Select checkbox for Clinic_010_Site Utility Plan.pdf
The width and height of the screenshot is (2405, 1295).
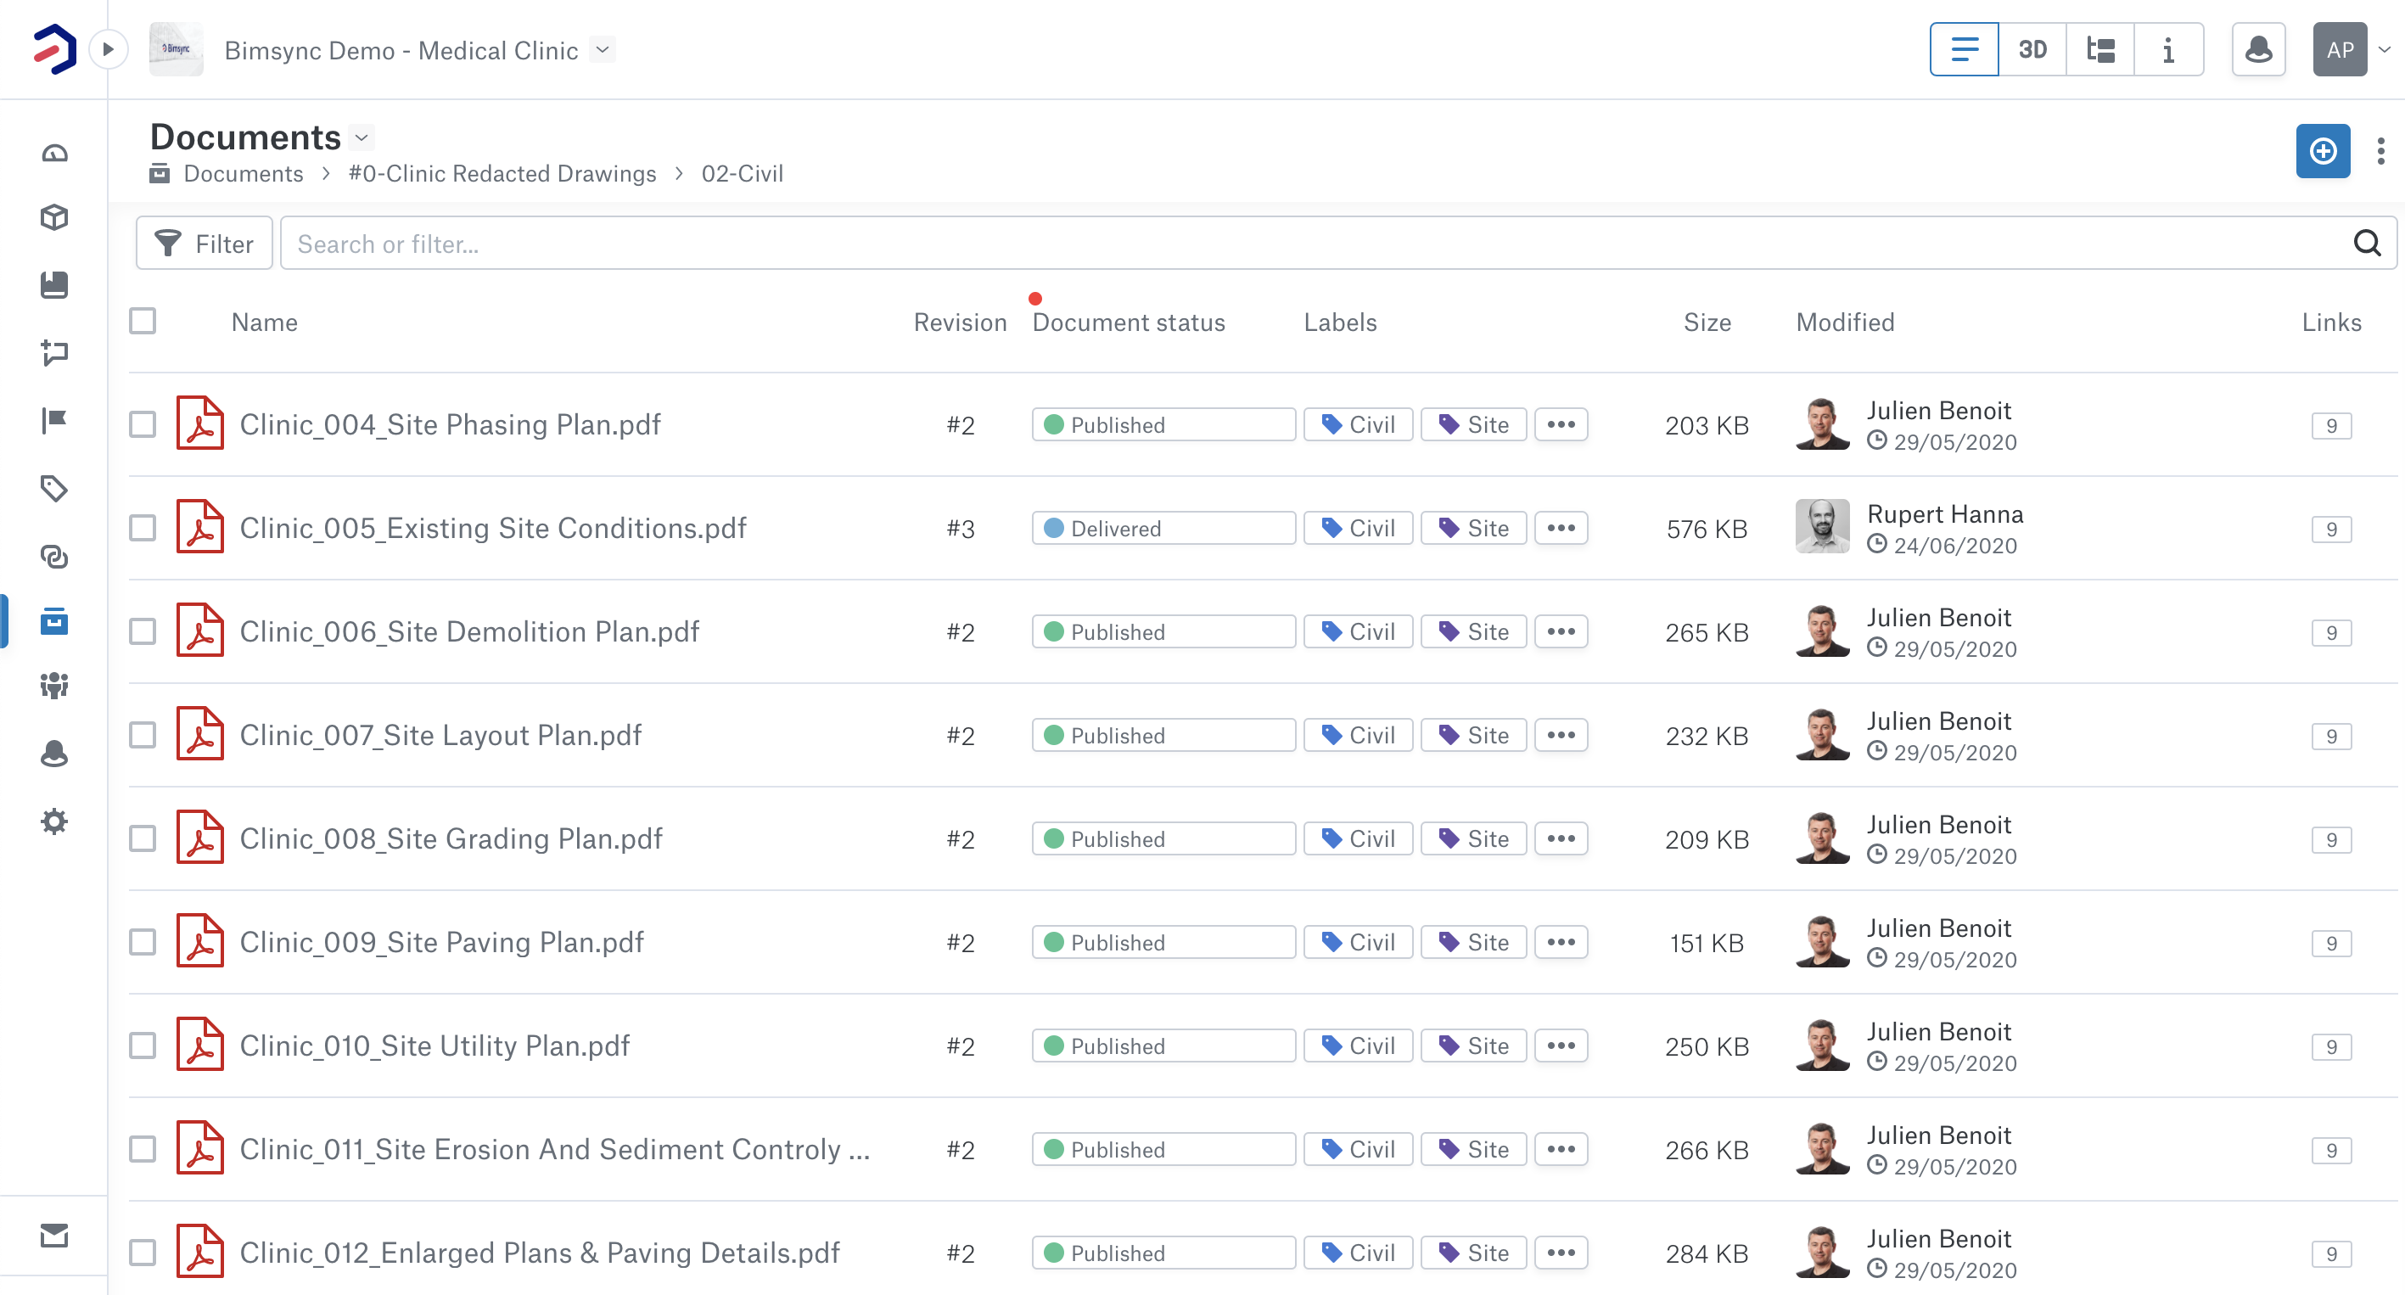pyautogui.click(x=143, y=1046)
